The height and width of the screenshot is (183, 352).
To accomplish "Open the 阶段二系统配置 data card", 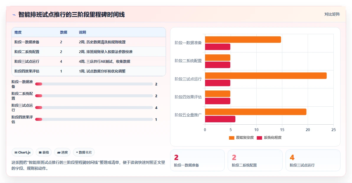I will 255,160.
